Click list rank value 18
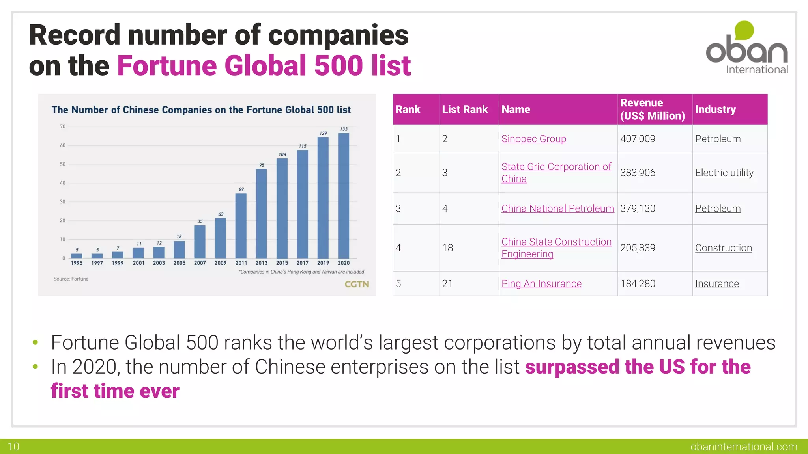The height and width of the screenshot is (454, 808). [447, 248]
